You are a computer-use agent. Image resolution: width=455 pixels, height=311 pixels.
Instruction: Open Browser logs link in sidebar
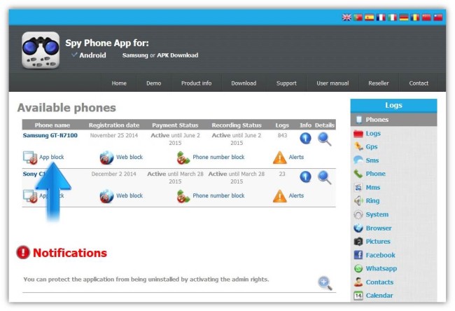tap(379, 228)
